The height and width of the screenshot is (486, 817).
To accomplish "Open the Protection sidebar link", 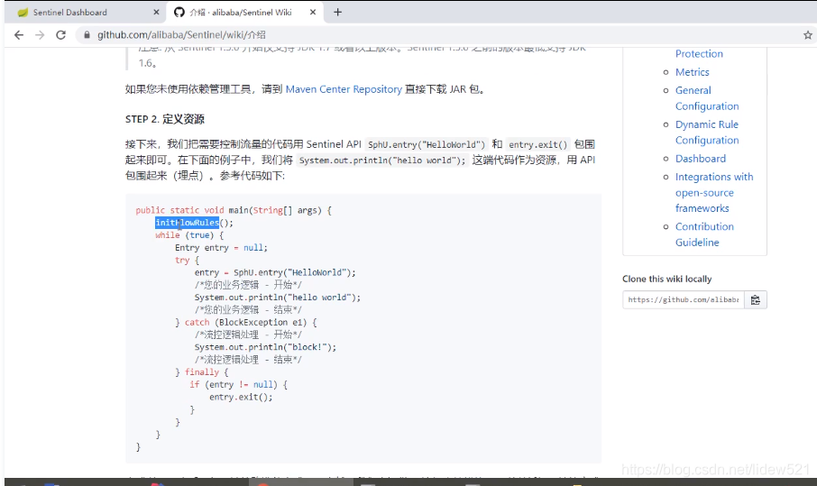I will click(699, 54).
